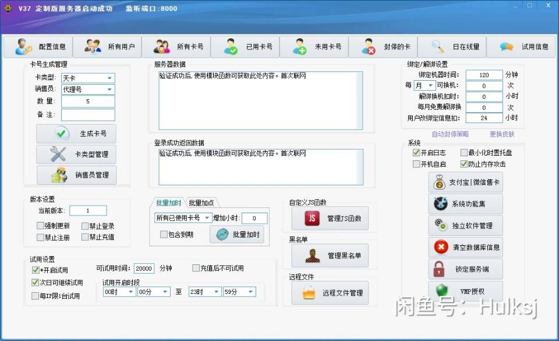Click the 日在线里 magnifier icon

point(438,46)
